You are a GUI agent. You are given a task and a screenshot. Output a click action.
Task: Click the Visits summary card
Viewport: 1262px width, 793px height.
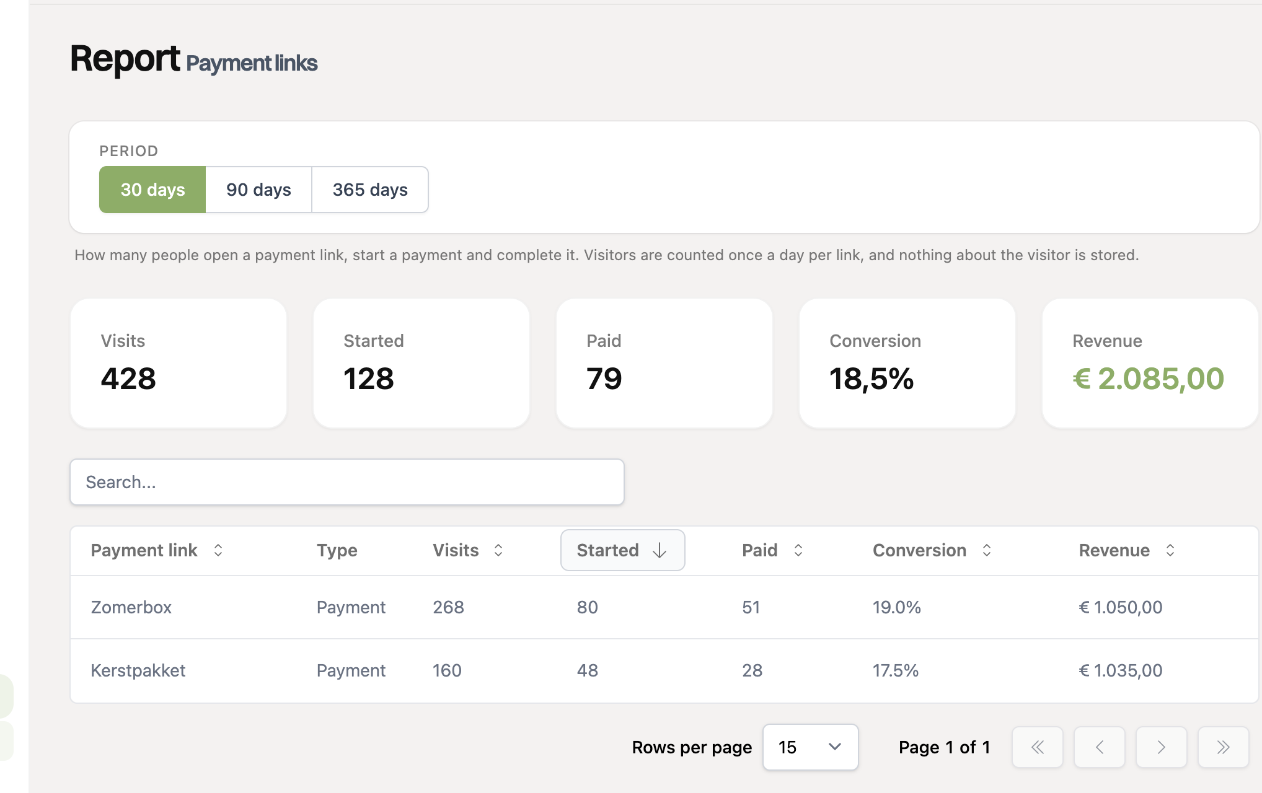pos(179,364)
